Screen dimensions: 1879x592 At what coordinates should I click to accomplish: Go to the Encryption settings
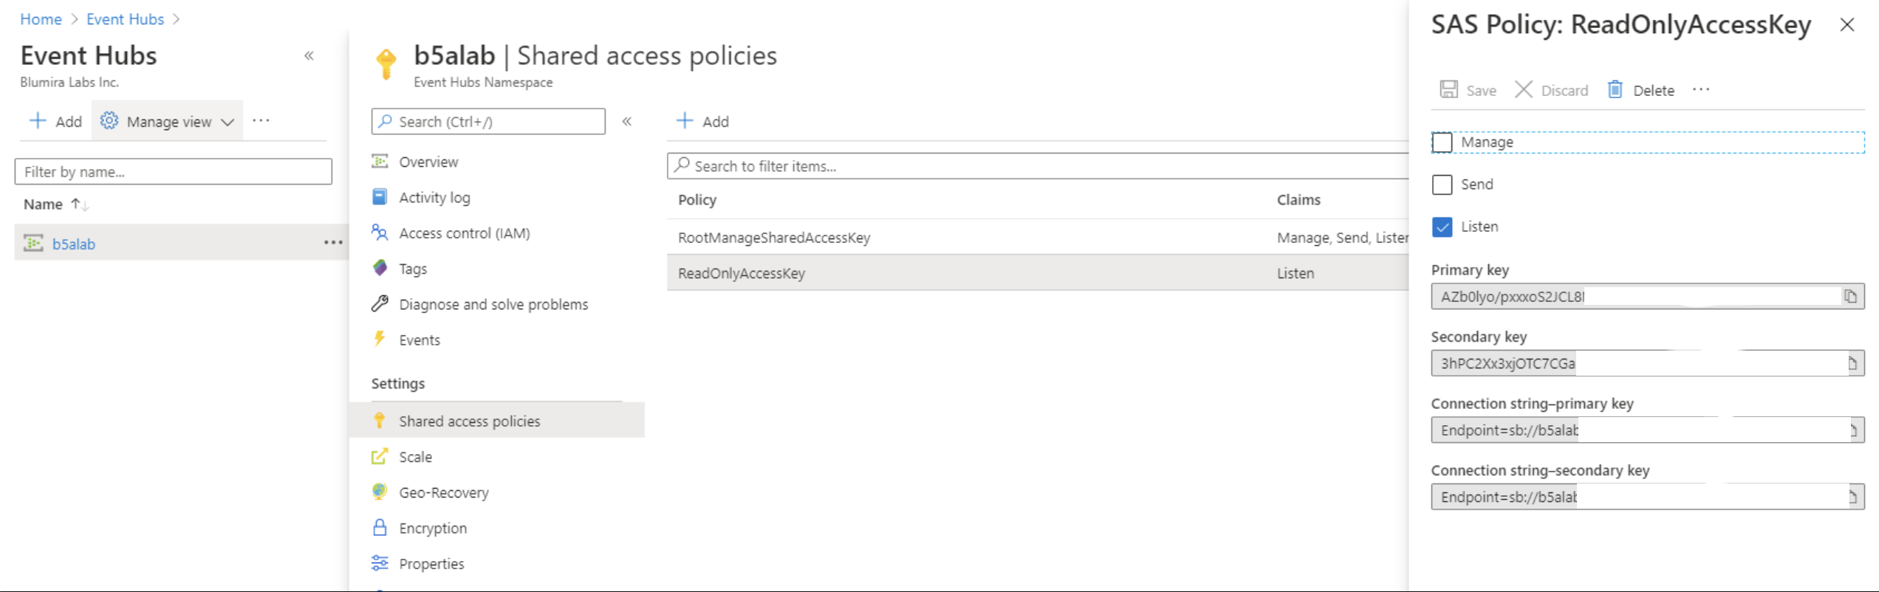(x=432, y=529)
